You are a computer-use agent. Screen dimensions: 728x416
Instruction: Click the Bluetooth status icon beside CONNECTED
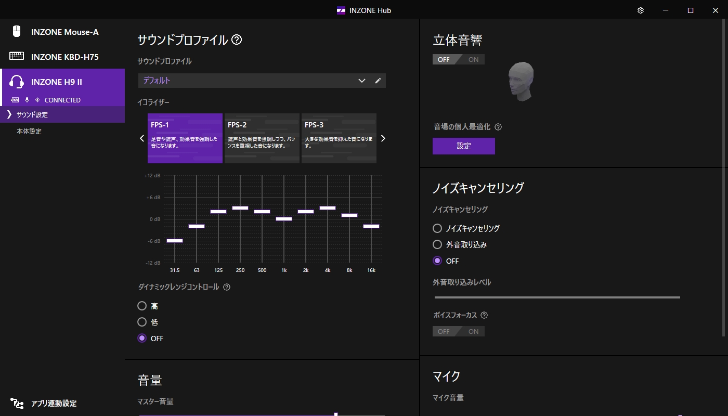click(37, 100)
